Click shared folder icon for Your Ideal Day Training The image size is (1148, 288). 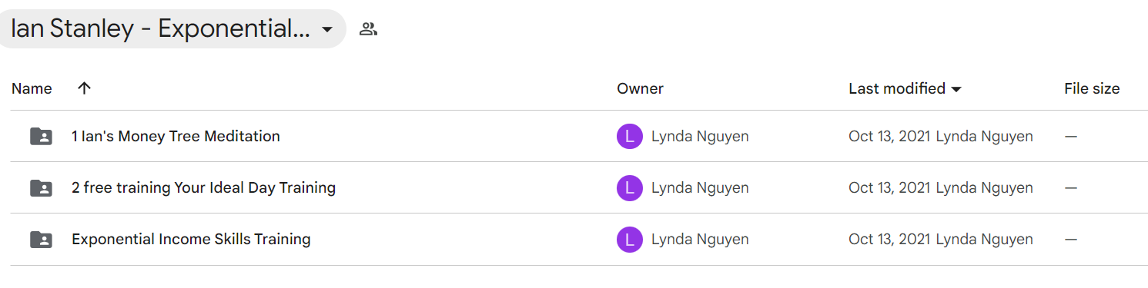41,188
